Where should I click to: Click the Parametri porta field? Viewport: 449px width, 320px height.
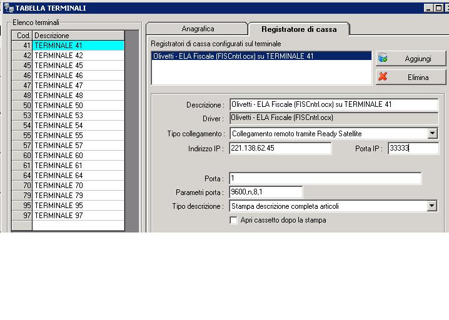click(266, 192)
